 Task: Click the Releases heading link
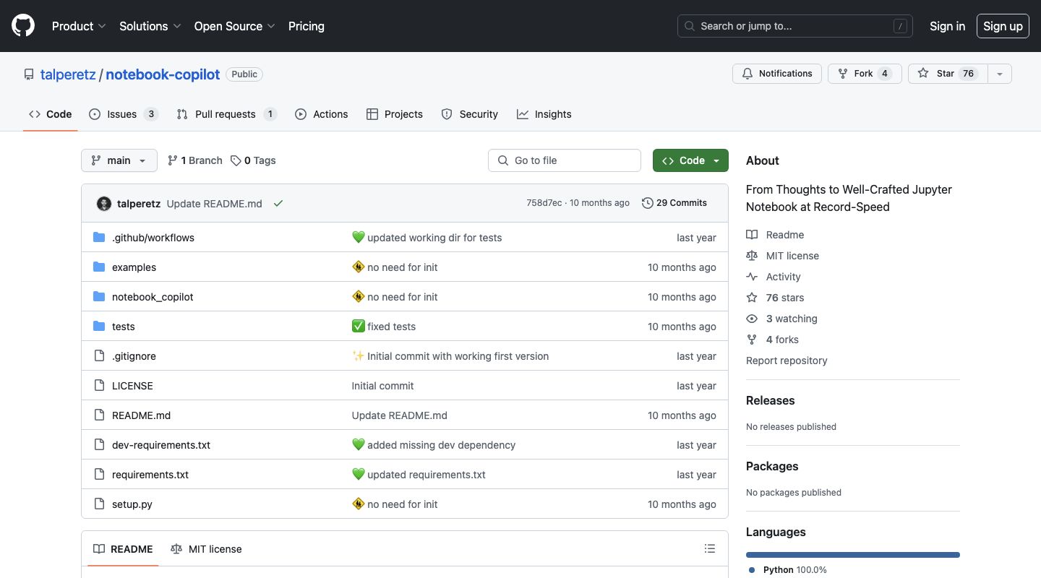[771, 400]
